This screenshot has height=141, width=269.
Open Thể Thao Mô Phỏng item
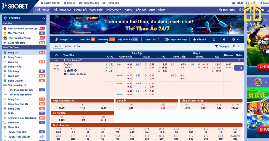click(x=19, y=38)
